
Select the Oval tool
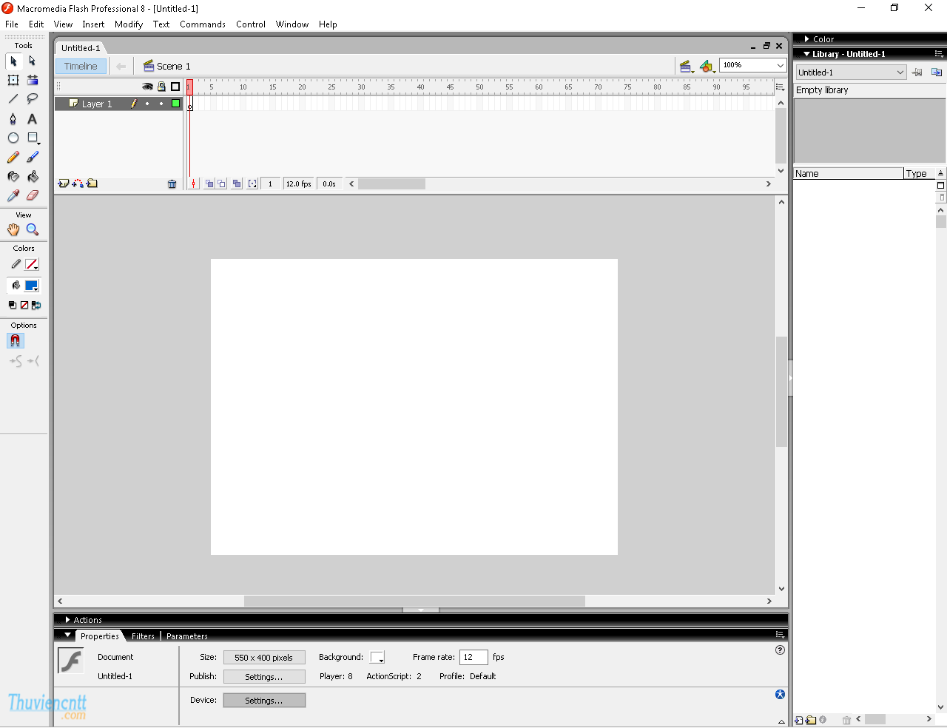(x=13, y=138)
